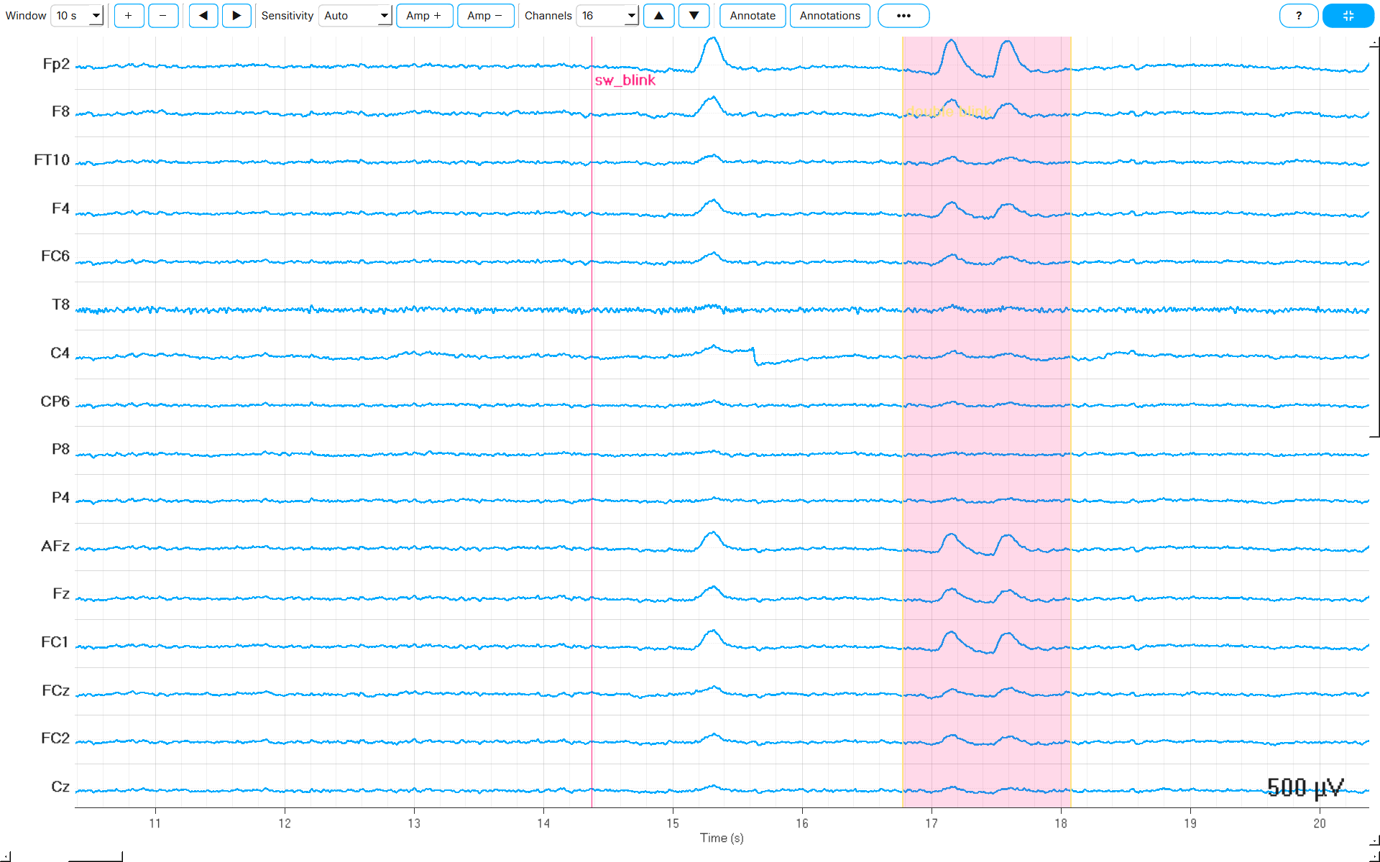Select the pink double blink annotation region
This screenshot has height=862, width=1380.
987,422
